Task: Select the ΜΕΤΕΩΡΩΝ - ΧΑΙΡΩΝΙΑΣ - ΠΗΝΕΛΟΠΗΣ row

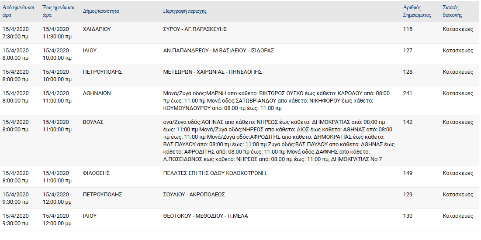Action: click(240, 75)
